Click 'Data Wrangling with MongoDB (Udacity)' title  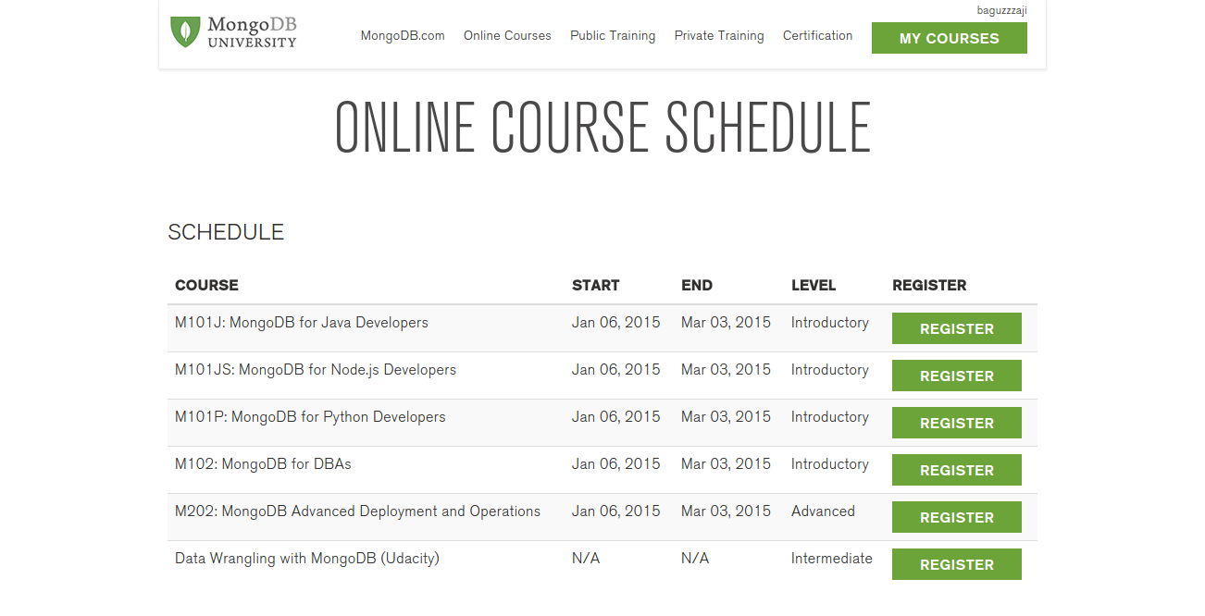pyautogui.click(x=307, y=559)
